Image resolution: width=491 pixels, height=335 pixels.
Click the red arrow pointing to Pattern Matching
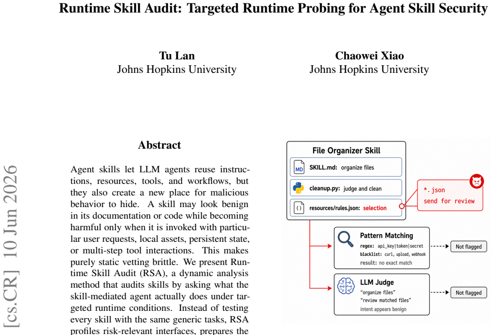coord(321,246)
